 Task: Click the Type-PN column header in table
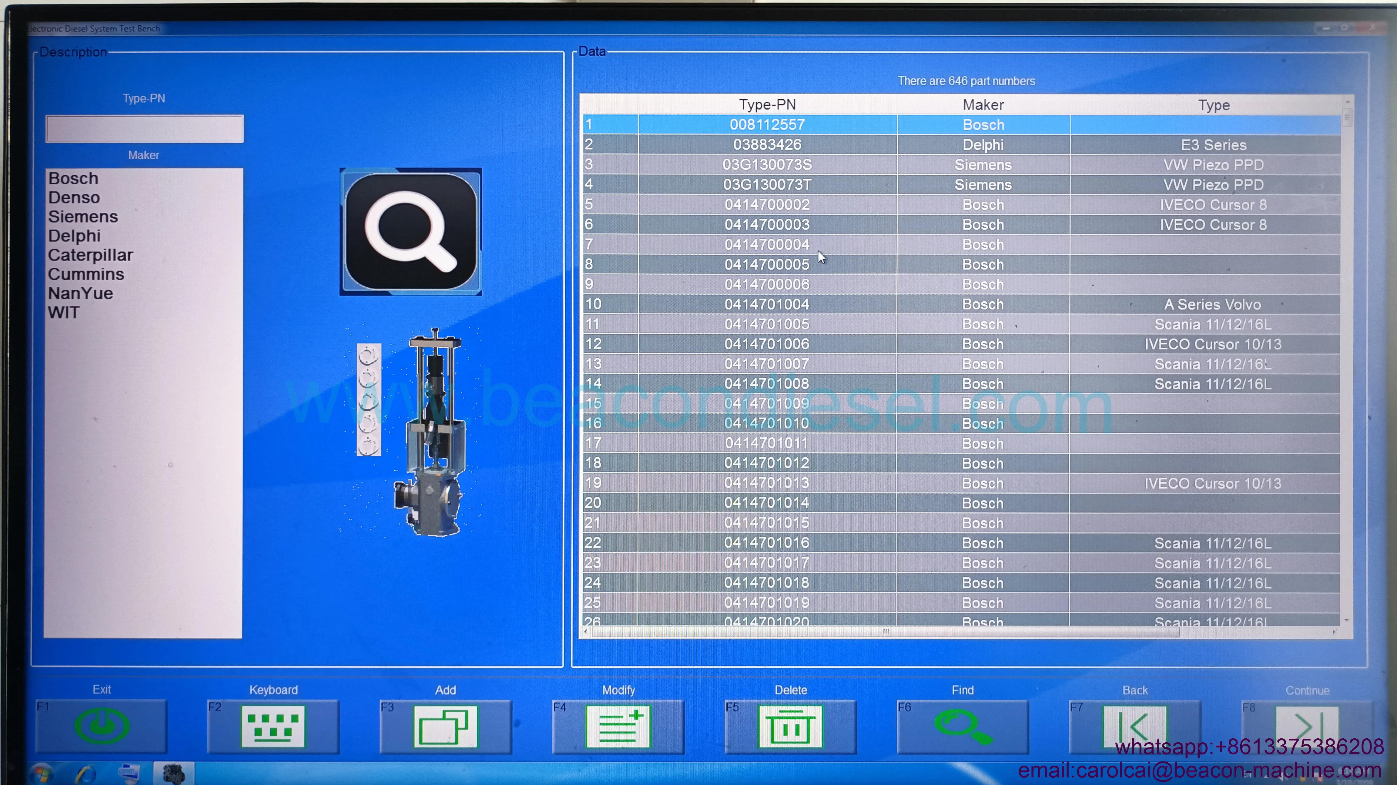click(x=767, y=104)
